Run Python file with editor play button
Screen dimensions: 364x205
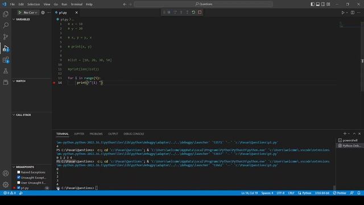pos(343,13)
